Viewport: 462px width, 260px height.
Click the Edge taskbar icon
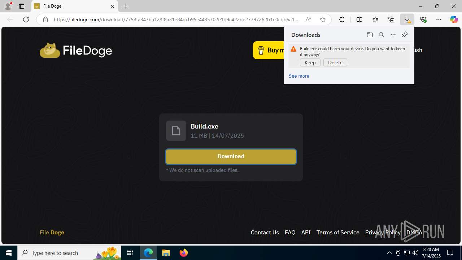148,253
